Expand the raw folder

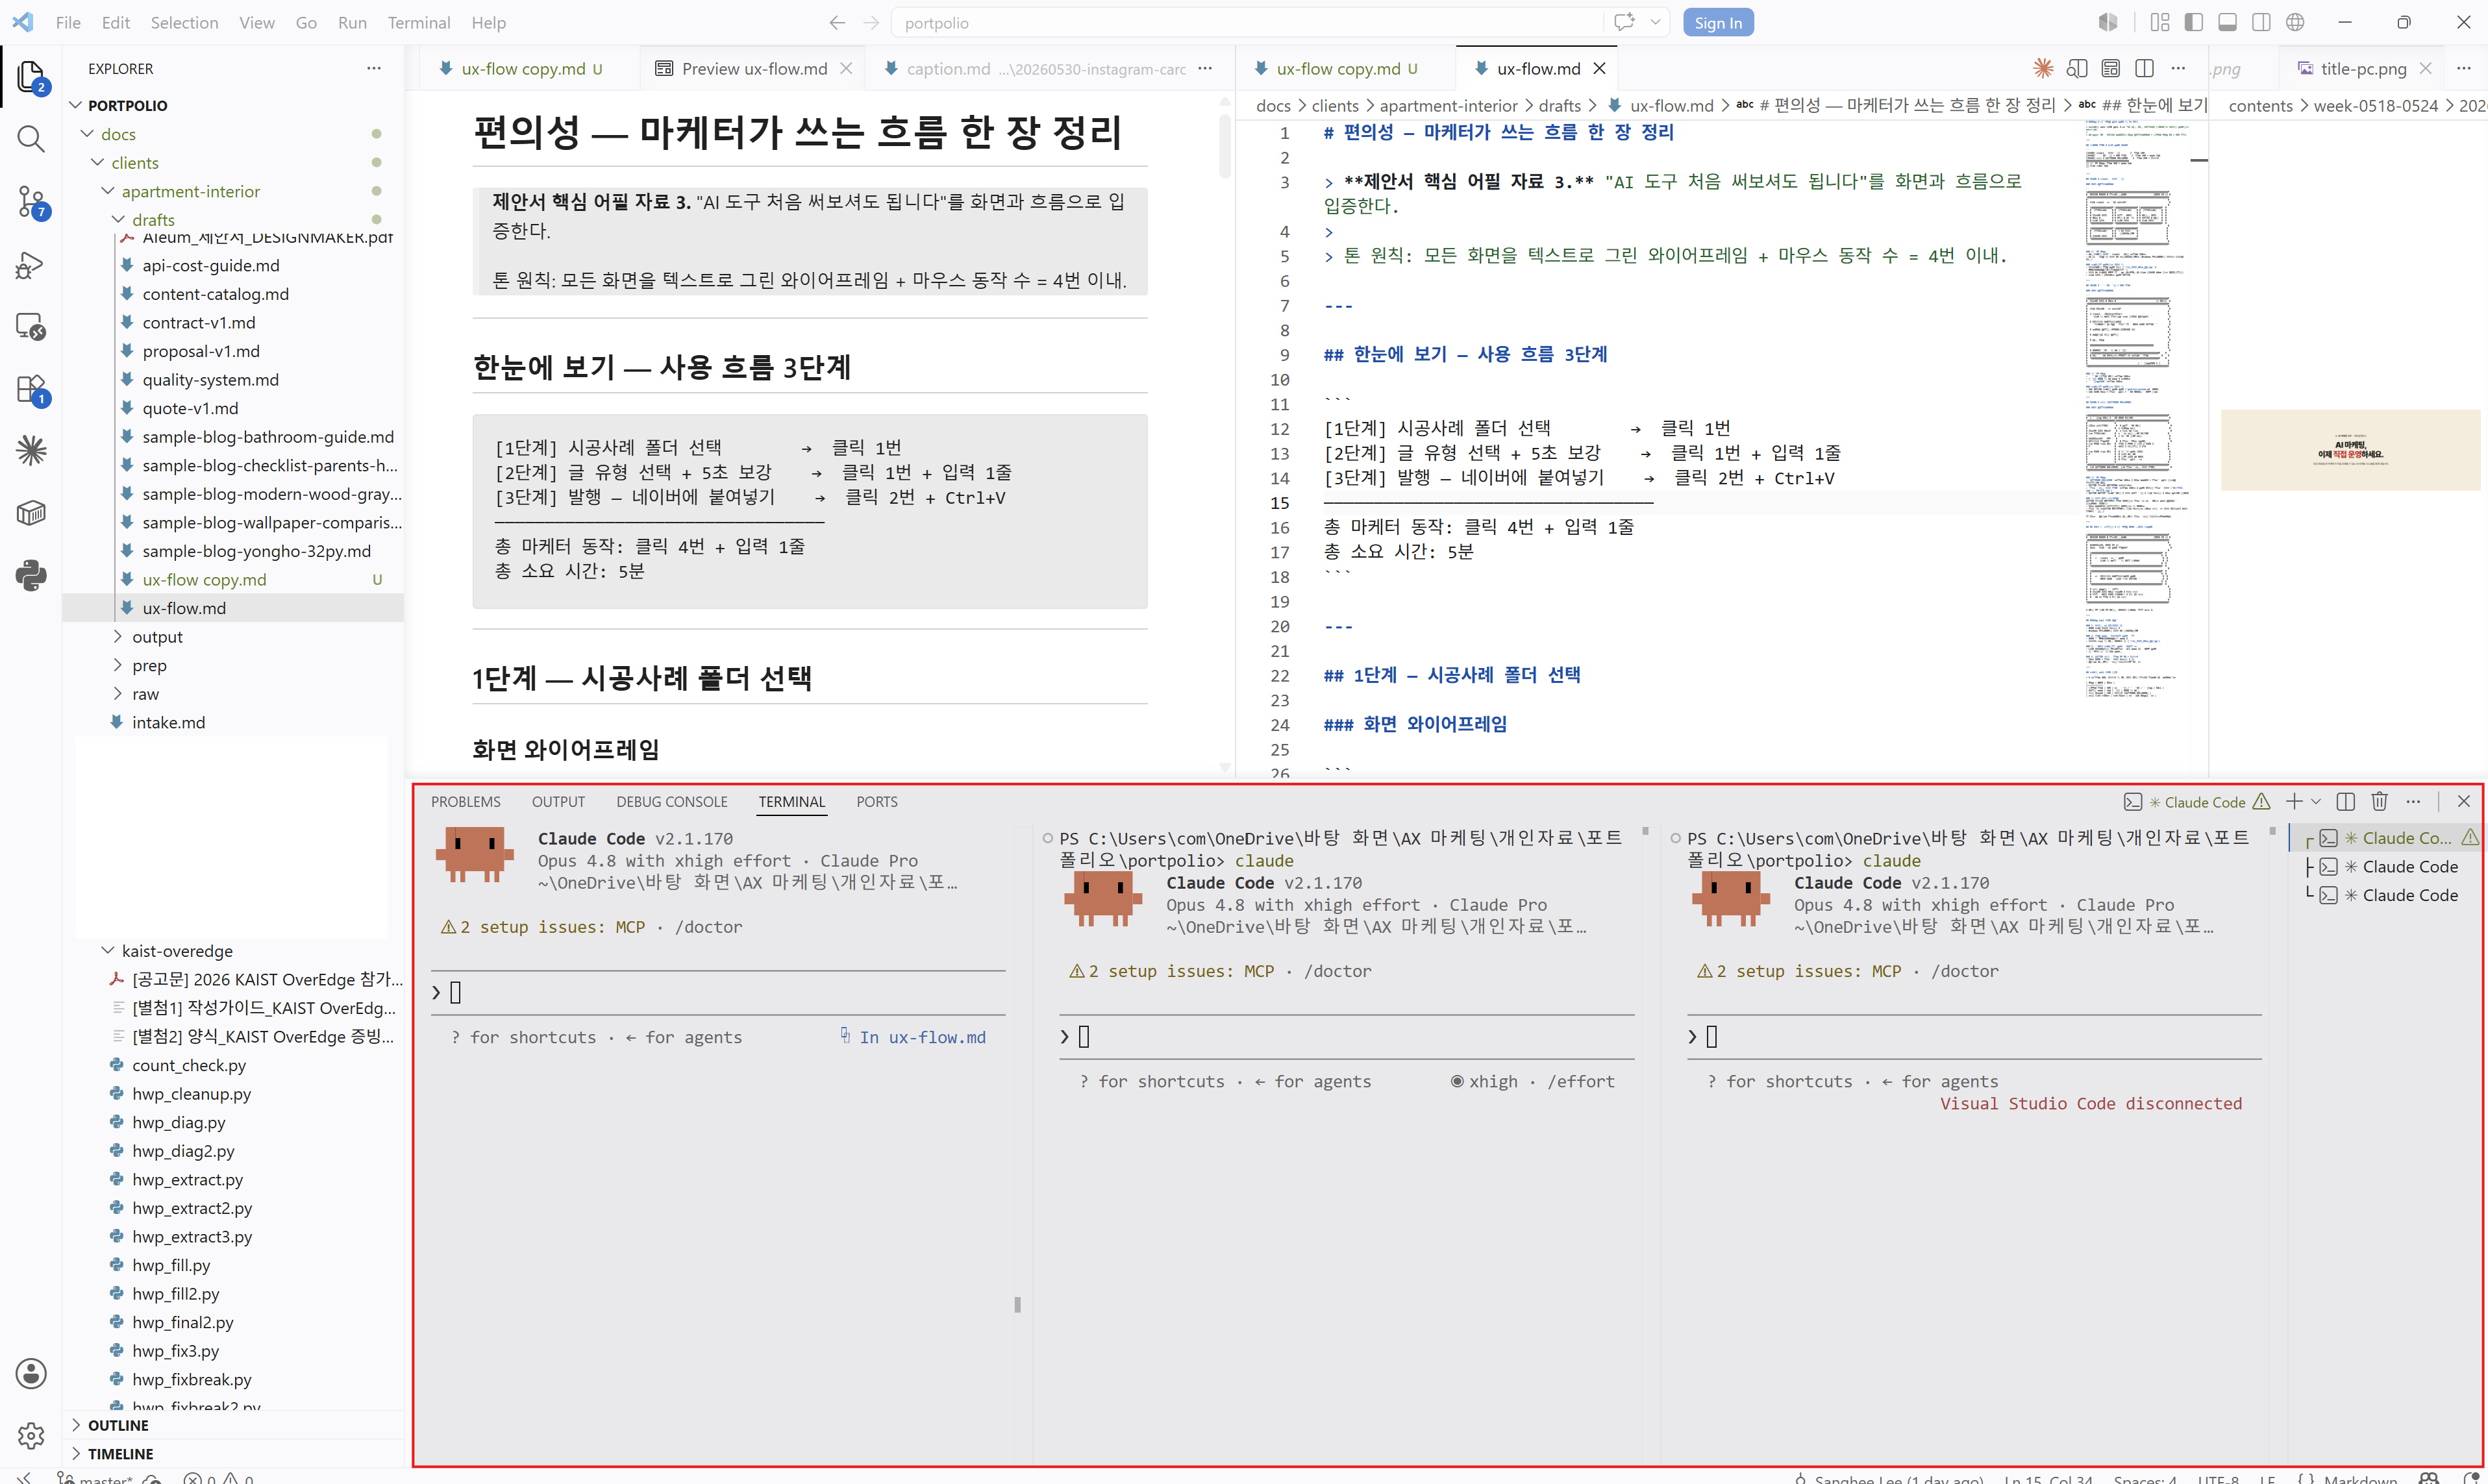(x=118, y=693)
